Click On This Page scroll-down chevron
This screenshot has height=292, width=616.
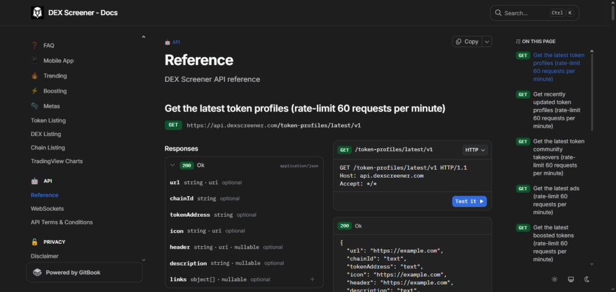click(x=592, y=264)
